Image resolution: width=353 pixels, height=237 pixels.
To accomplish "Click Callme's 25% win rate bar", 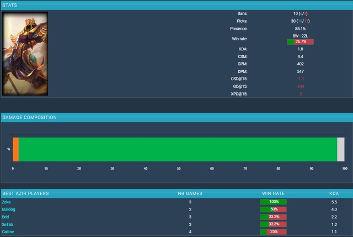I will [x=273, y=232].
